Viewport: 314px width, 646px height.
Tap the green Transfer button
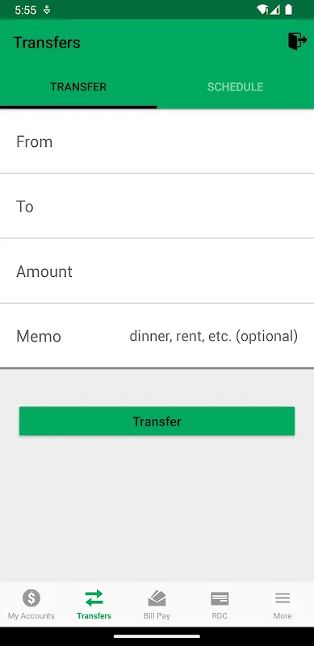click(157, 421)
